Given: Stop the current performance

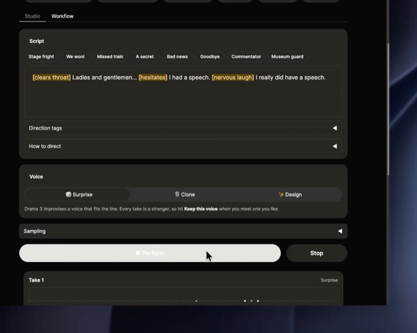Looking at the screenshot, I should (x=317, y=253).
